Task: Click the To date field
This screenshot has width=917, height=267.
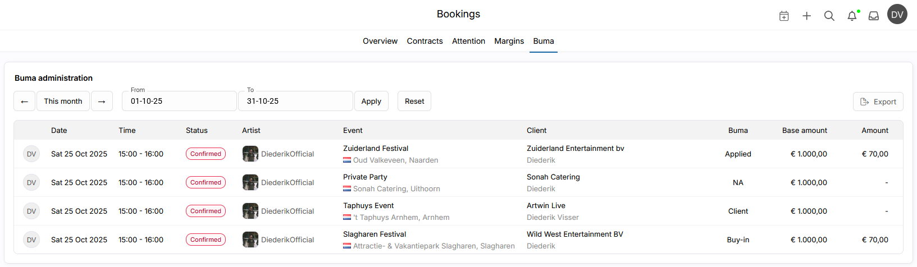Action: click(295, 101)
